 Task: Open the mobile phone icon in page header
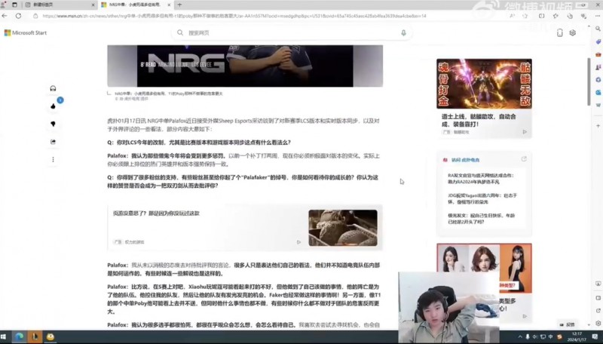point(559,33)
